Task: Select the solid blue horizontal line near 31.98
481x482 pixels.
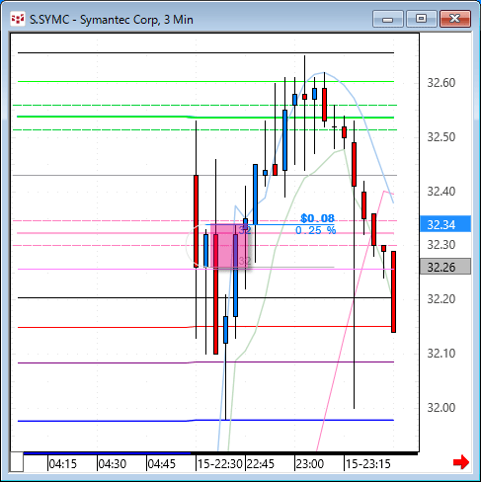Action: point(205,421)
